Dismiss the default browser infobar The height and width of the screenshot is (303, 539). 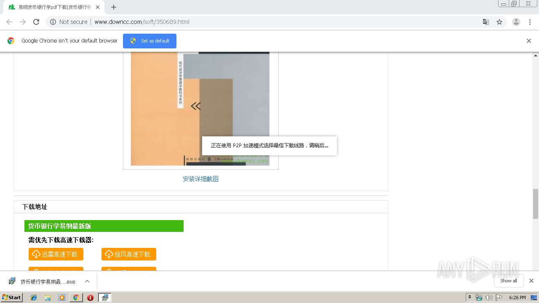coord(528,41)
